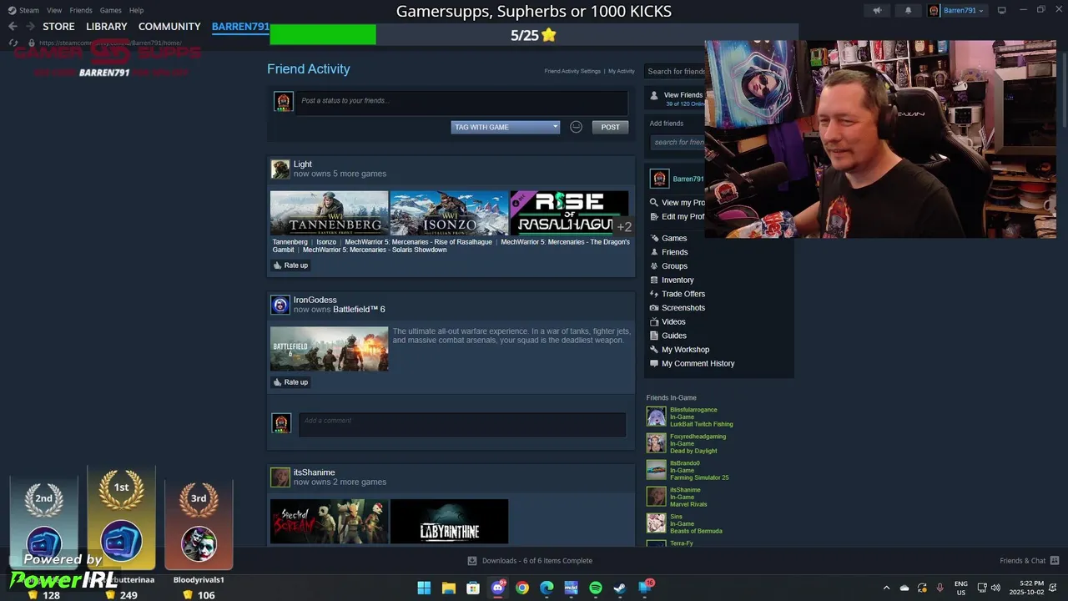Image resolution: width=1068 pixels, height=601 pixels.
Task: Open Groups in the sidebar
Action: pos(674,266)
